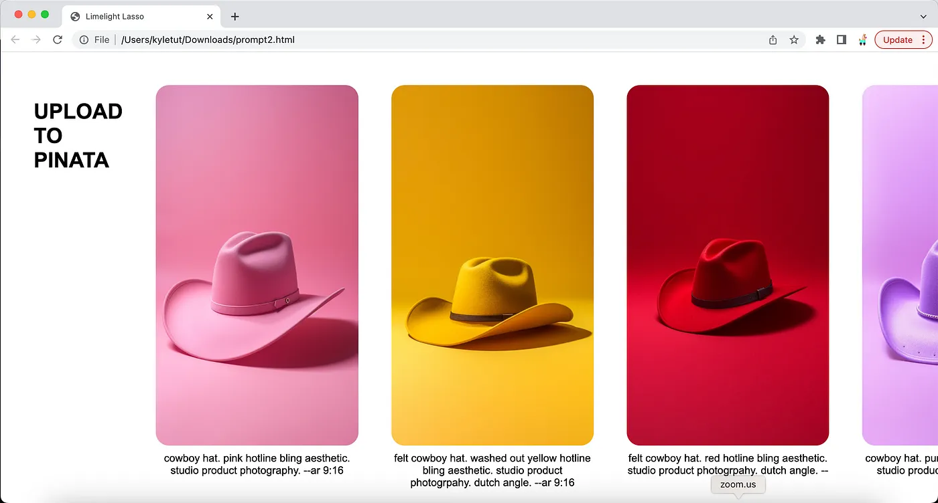Toggle the browser side panel icon

(x=842, y=40)
